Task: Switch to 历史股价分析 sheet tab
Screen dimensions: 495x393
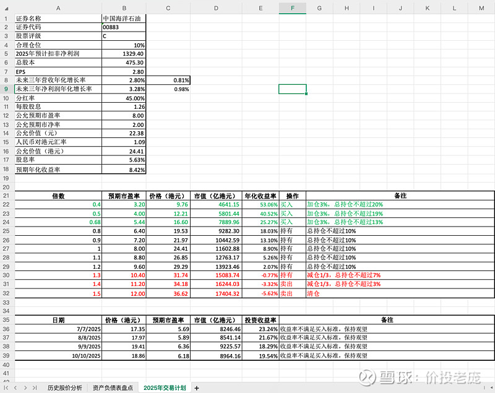Action: tap(65, 387)
